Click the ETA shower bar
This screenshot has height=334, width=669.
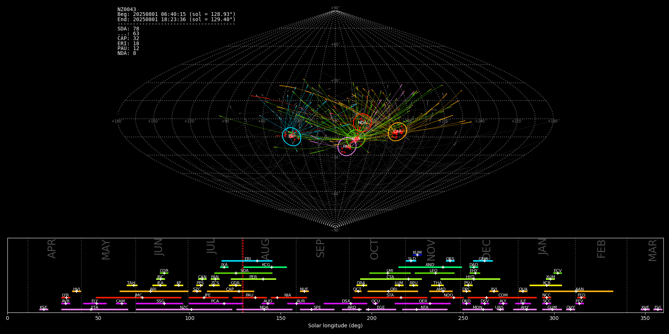pyautogui.click(x=95, y=310)
